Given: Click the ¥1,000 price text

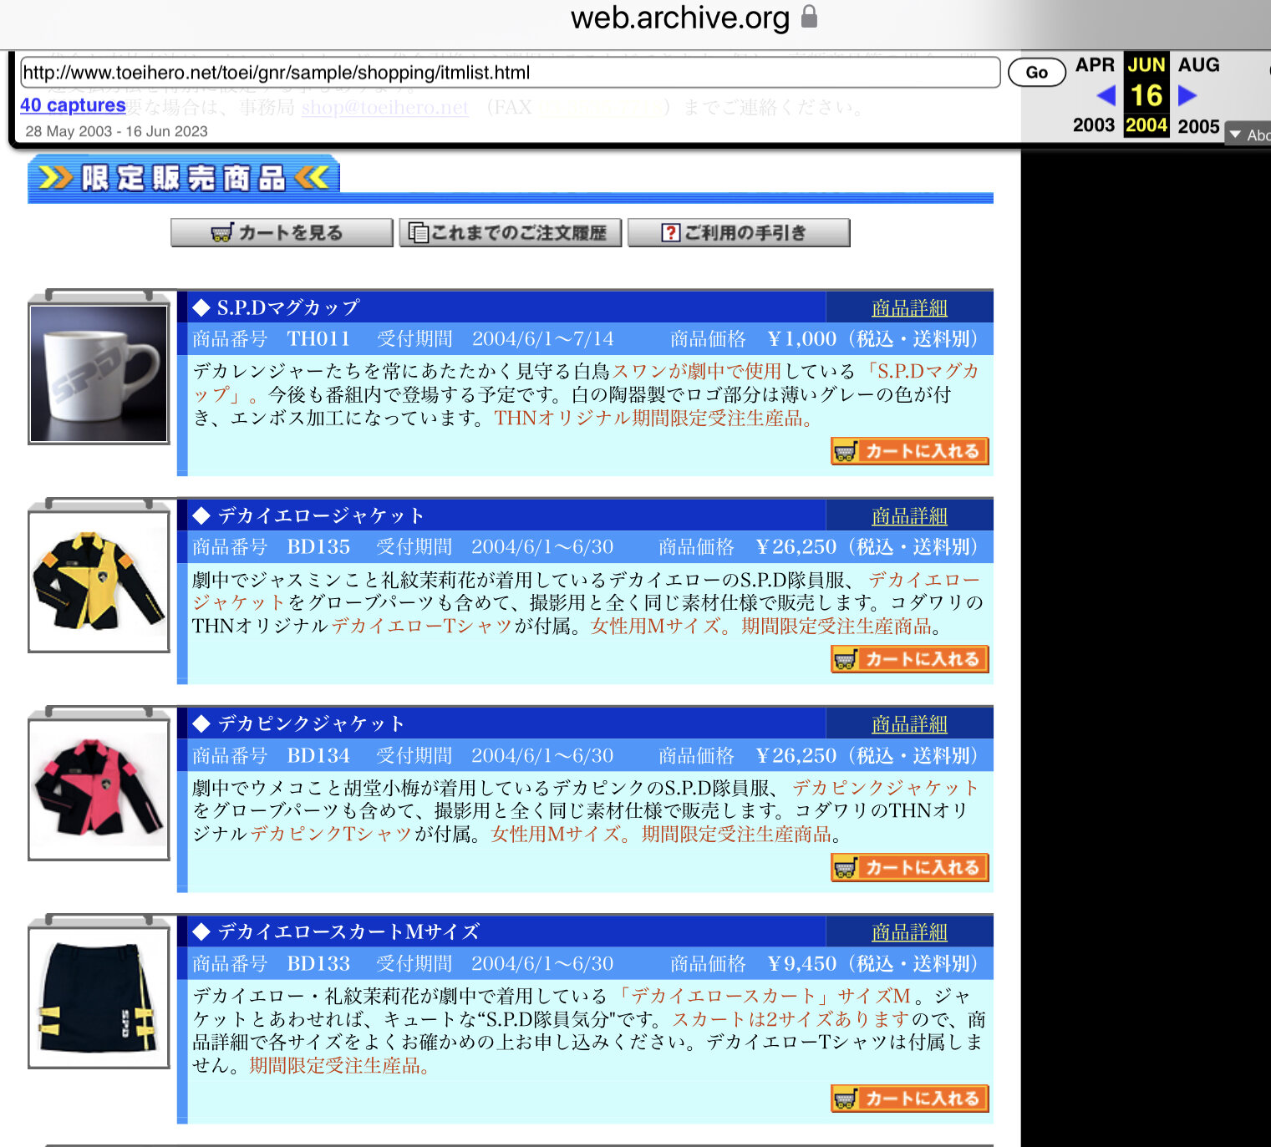Looking at the screenshot, I should coord(802,339).
